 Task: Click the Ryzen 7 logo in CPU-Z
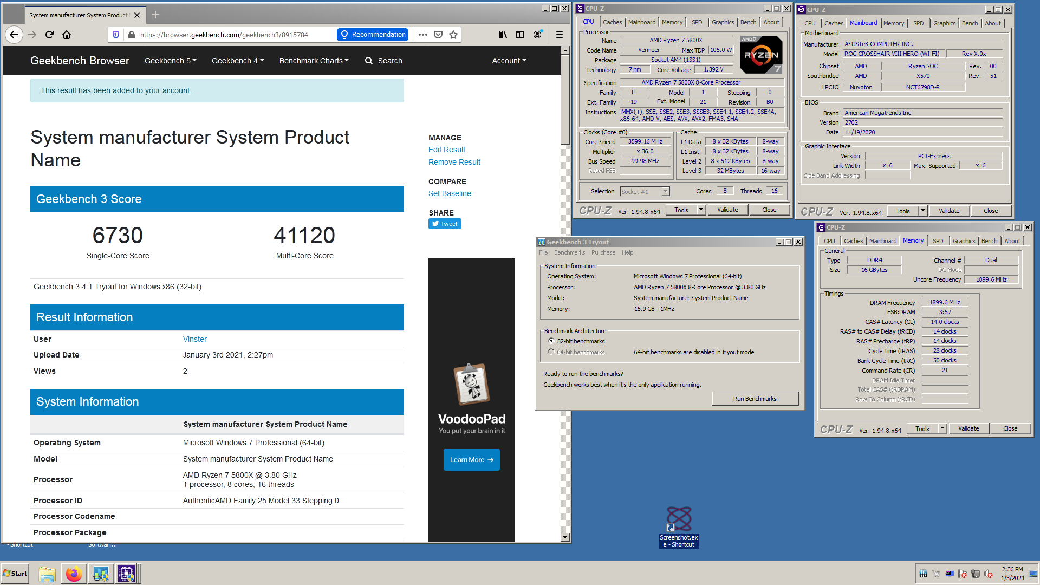[x=761, y=55]
